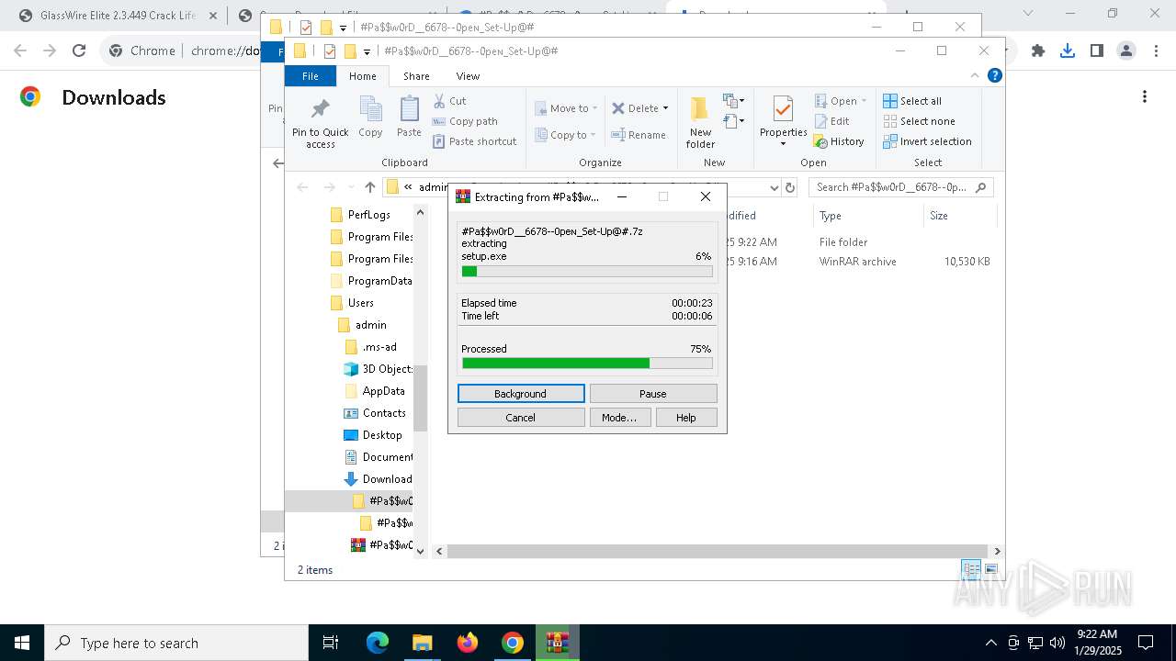Image resolution: width=1176 pixels, height=661 pixels.
Task: Cancel the WinRAR extraction
Action: point(521,417)
